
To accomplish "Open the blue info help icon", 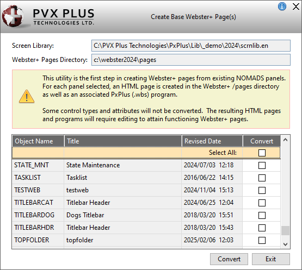I will click(282, 7).
